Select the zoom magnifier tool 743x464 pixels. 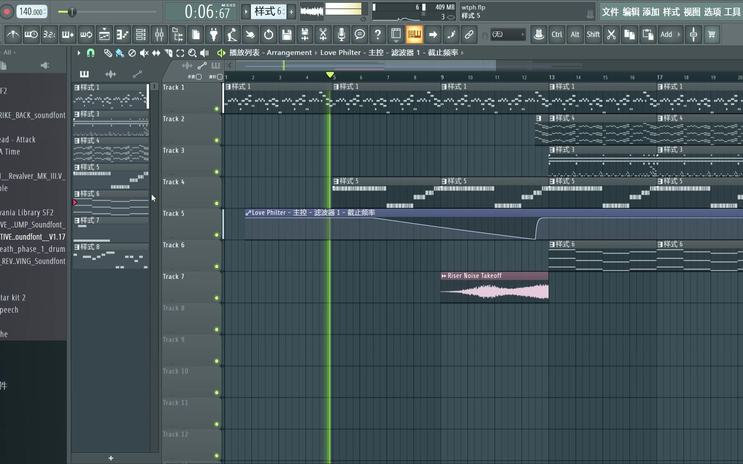point(192,53)
